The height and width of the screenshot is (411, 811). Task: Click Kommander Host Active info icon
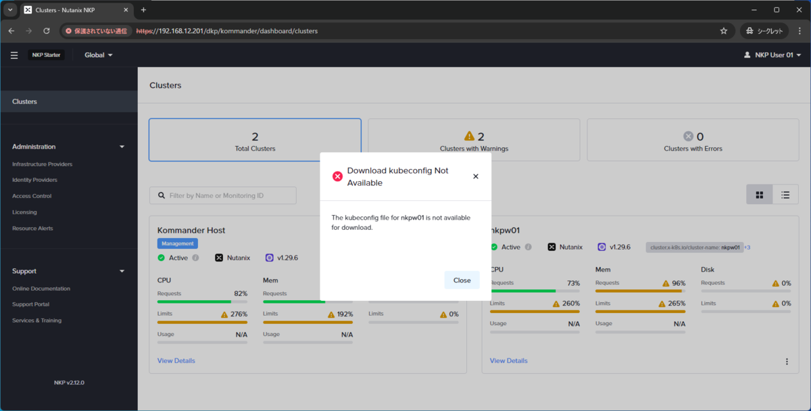(195, 258)
